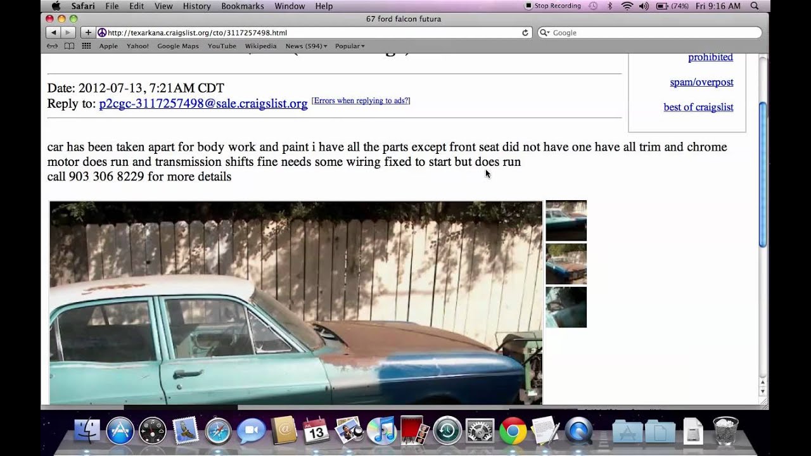Screen dimensions: 811x456
Task: Open Google search field engine dropdown
Action: click(545, 32)
